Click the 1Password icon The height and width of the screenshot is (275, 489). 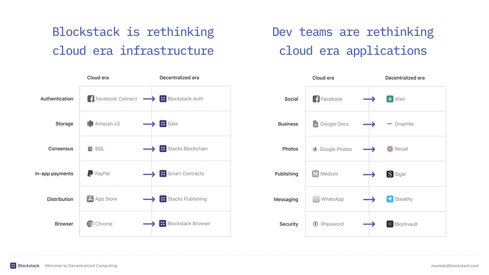[315, 224]
